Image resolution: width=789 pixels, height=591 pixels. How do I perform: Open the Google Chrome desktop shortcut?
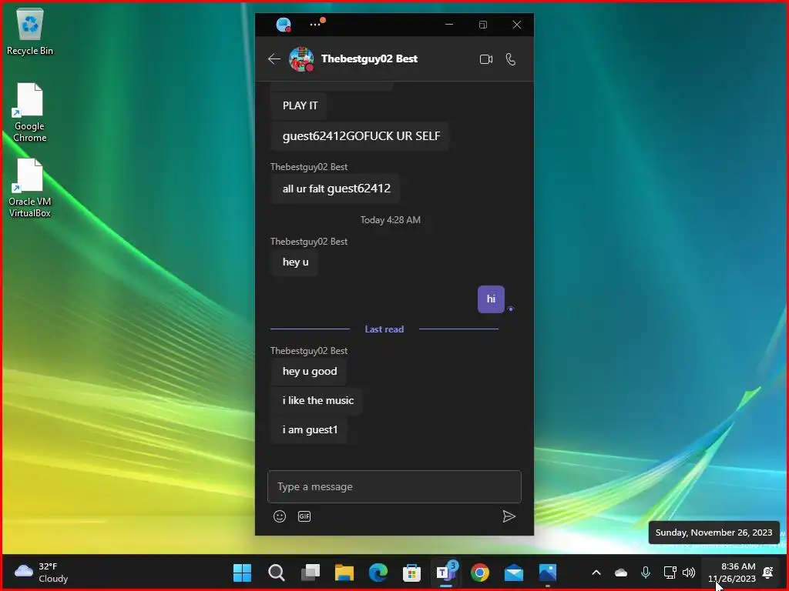tap(30, 112)
